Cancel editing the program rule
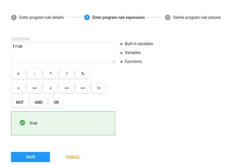 click(73, 157)
